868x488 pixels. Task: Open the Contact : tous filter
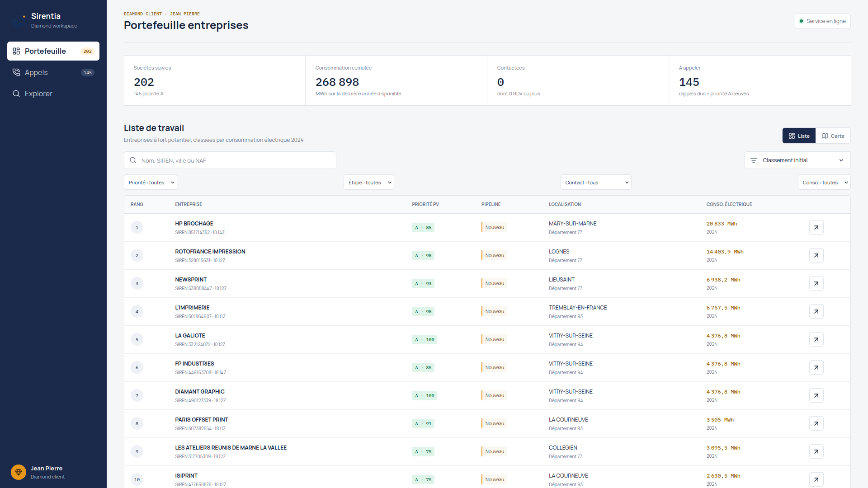coord(596,183)
